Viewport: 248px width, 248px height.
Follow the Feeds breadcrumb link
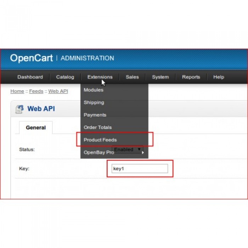36,91
